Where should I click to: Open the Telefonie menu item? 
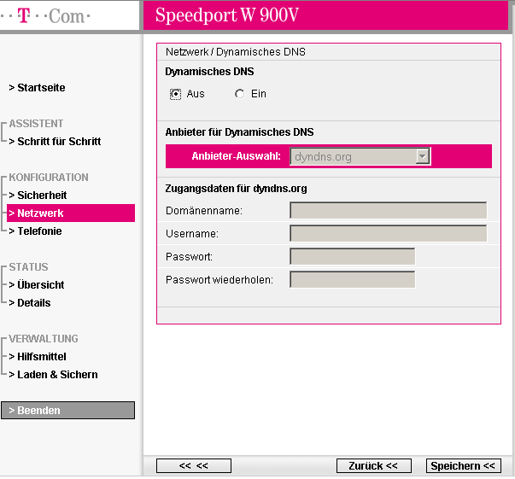[x=35, y=231]
